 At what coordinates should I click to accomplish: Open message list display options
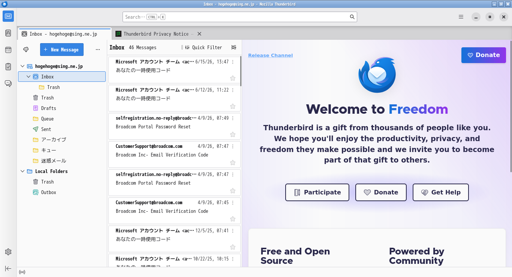coord(234,47)
